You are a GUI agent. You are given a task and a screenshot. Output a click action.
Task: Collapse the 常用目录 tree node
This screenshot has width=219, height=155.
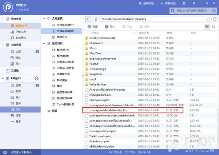click(x=44, y=43)
